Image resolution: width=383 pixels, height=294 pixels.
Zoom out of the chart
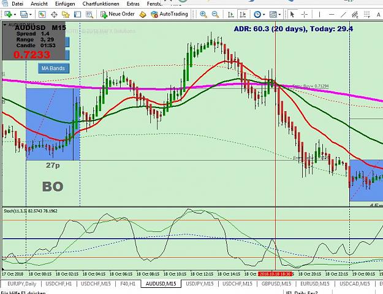tap(215, 15)
